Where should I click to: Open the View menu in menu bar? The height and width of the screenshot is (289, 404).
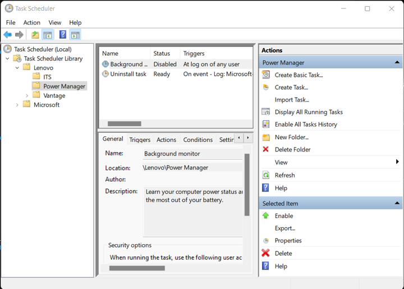coord(55,22)
